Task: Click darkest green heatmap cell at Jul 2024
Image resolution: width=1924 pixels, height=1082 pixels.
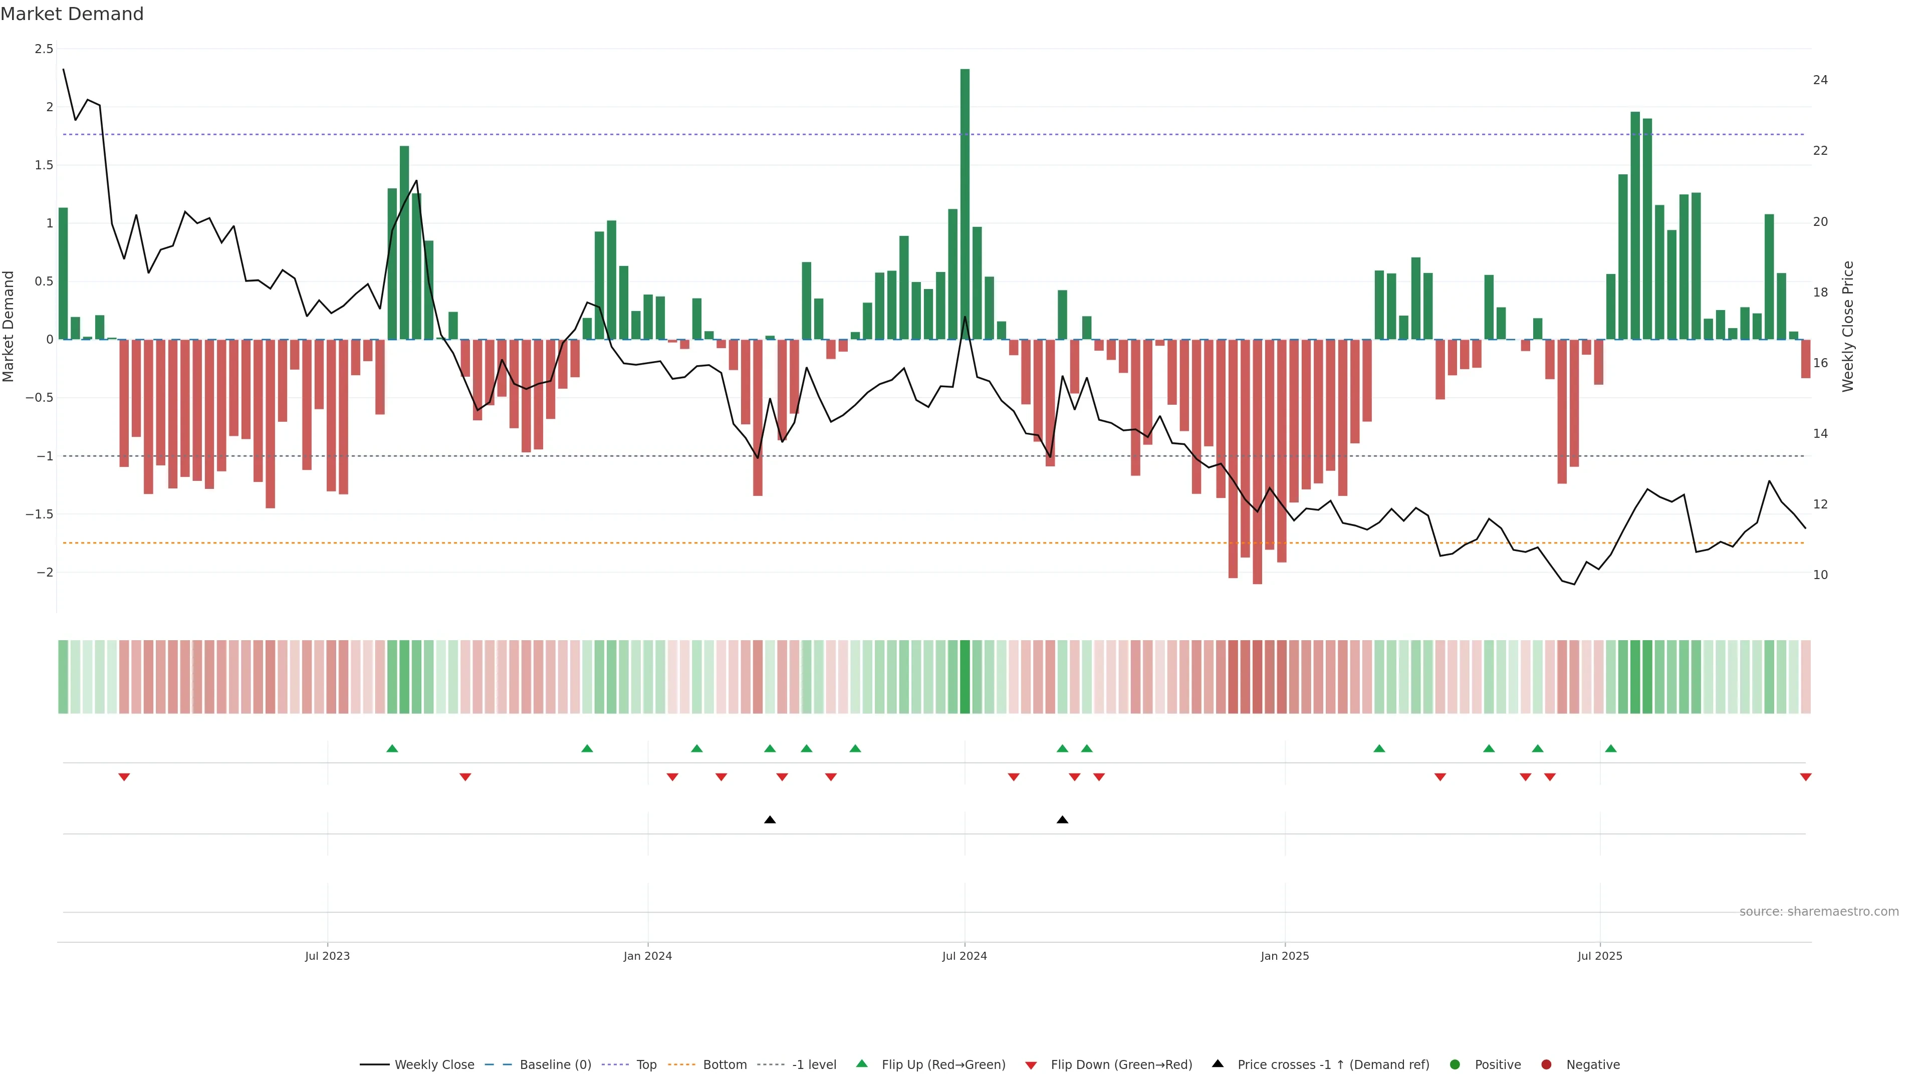Action: tap(964, 677)
